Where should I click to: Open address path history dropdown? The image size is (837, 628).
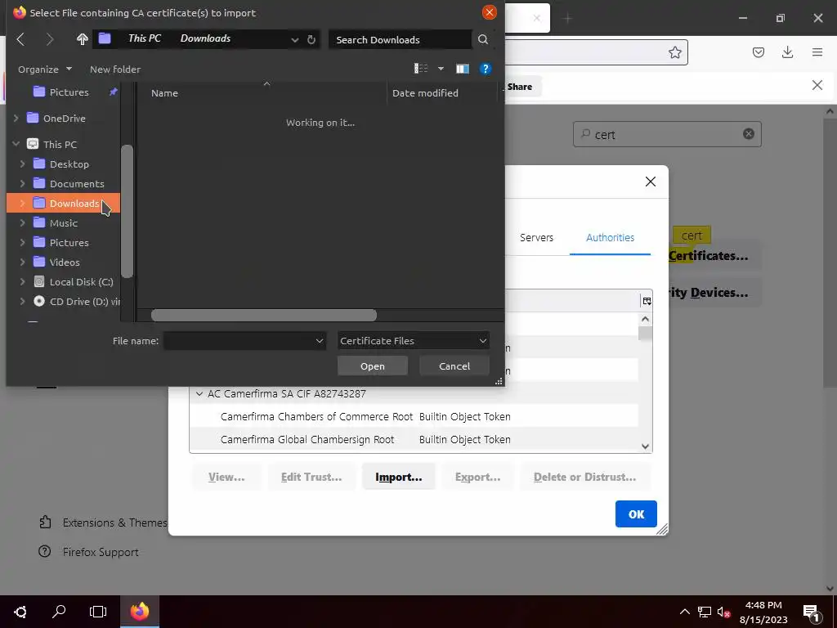click(294, 39)
